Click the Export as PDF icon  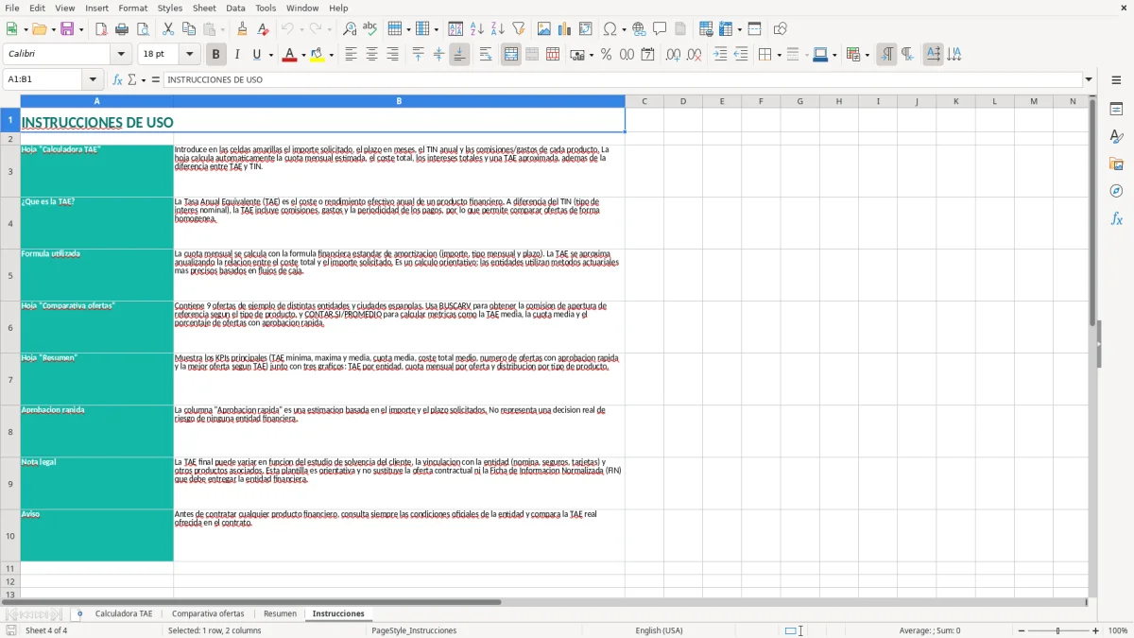(101, 29)
